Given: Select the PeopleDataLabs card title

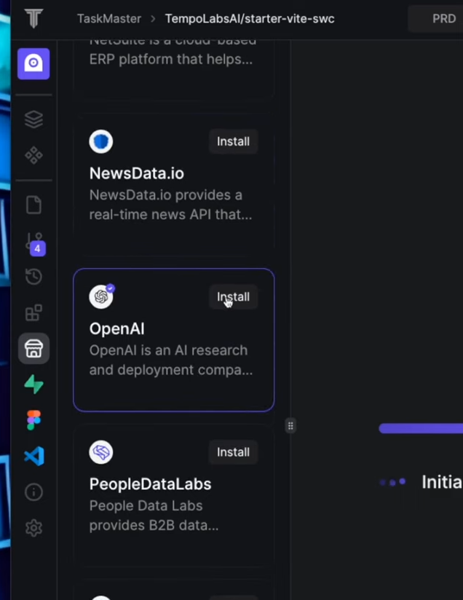Looking at the screenshot, I should (x=150, y=484).
